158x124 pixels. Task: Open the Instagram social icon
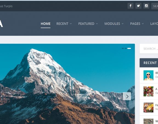146,6
